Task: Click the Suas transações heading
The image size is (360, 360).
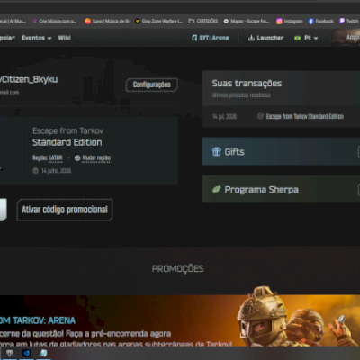Action: [247, 84]
